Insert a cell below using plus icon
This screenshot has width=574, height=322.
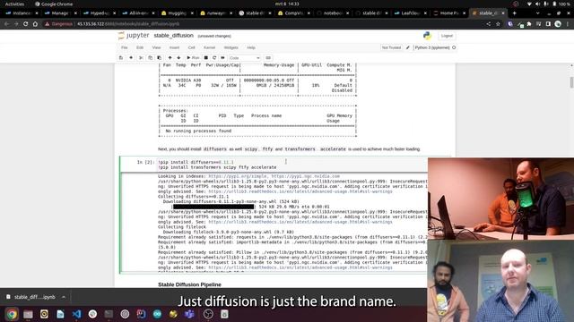coord(131,57)
